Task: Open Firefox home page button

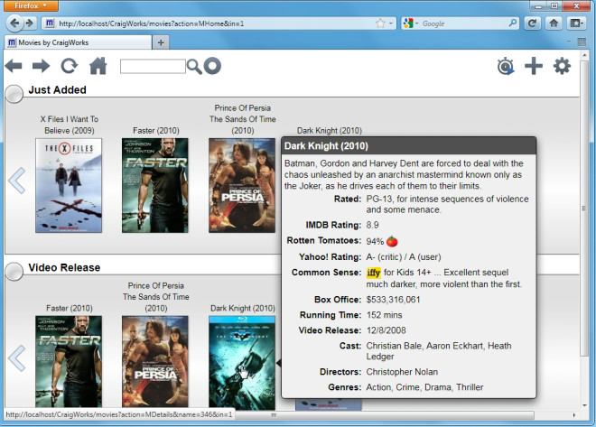Action: click(x=554, y=23)
